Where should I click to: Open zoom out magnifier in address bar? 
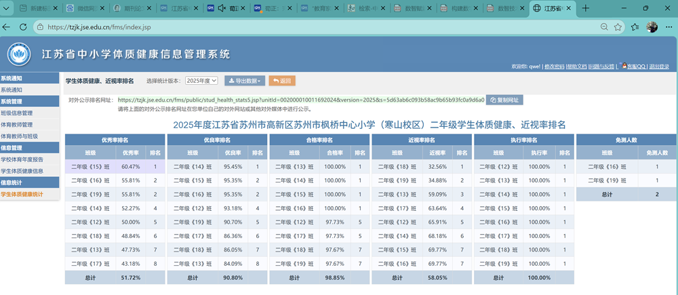pos(605,27)
